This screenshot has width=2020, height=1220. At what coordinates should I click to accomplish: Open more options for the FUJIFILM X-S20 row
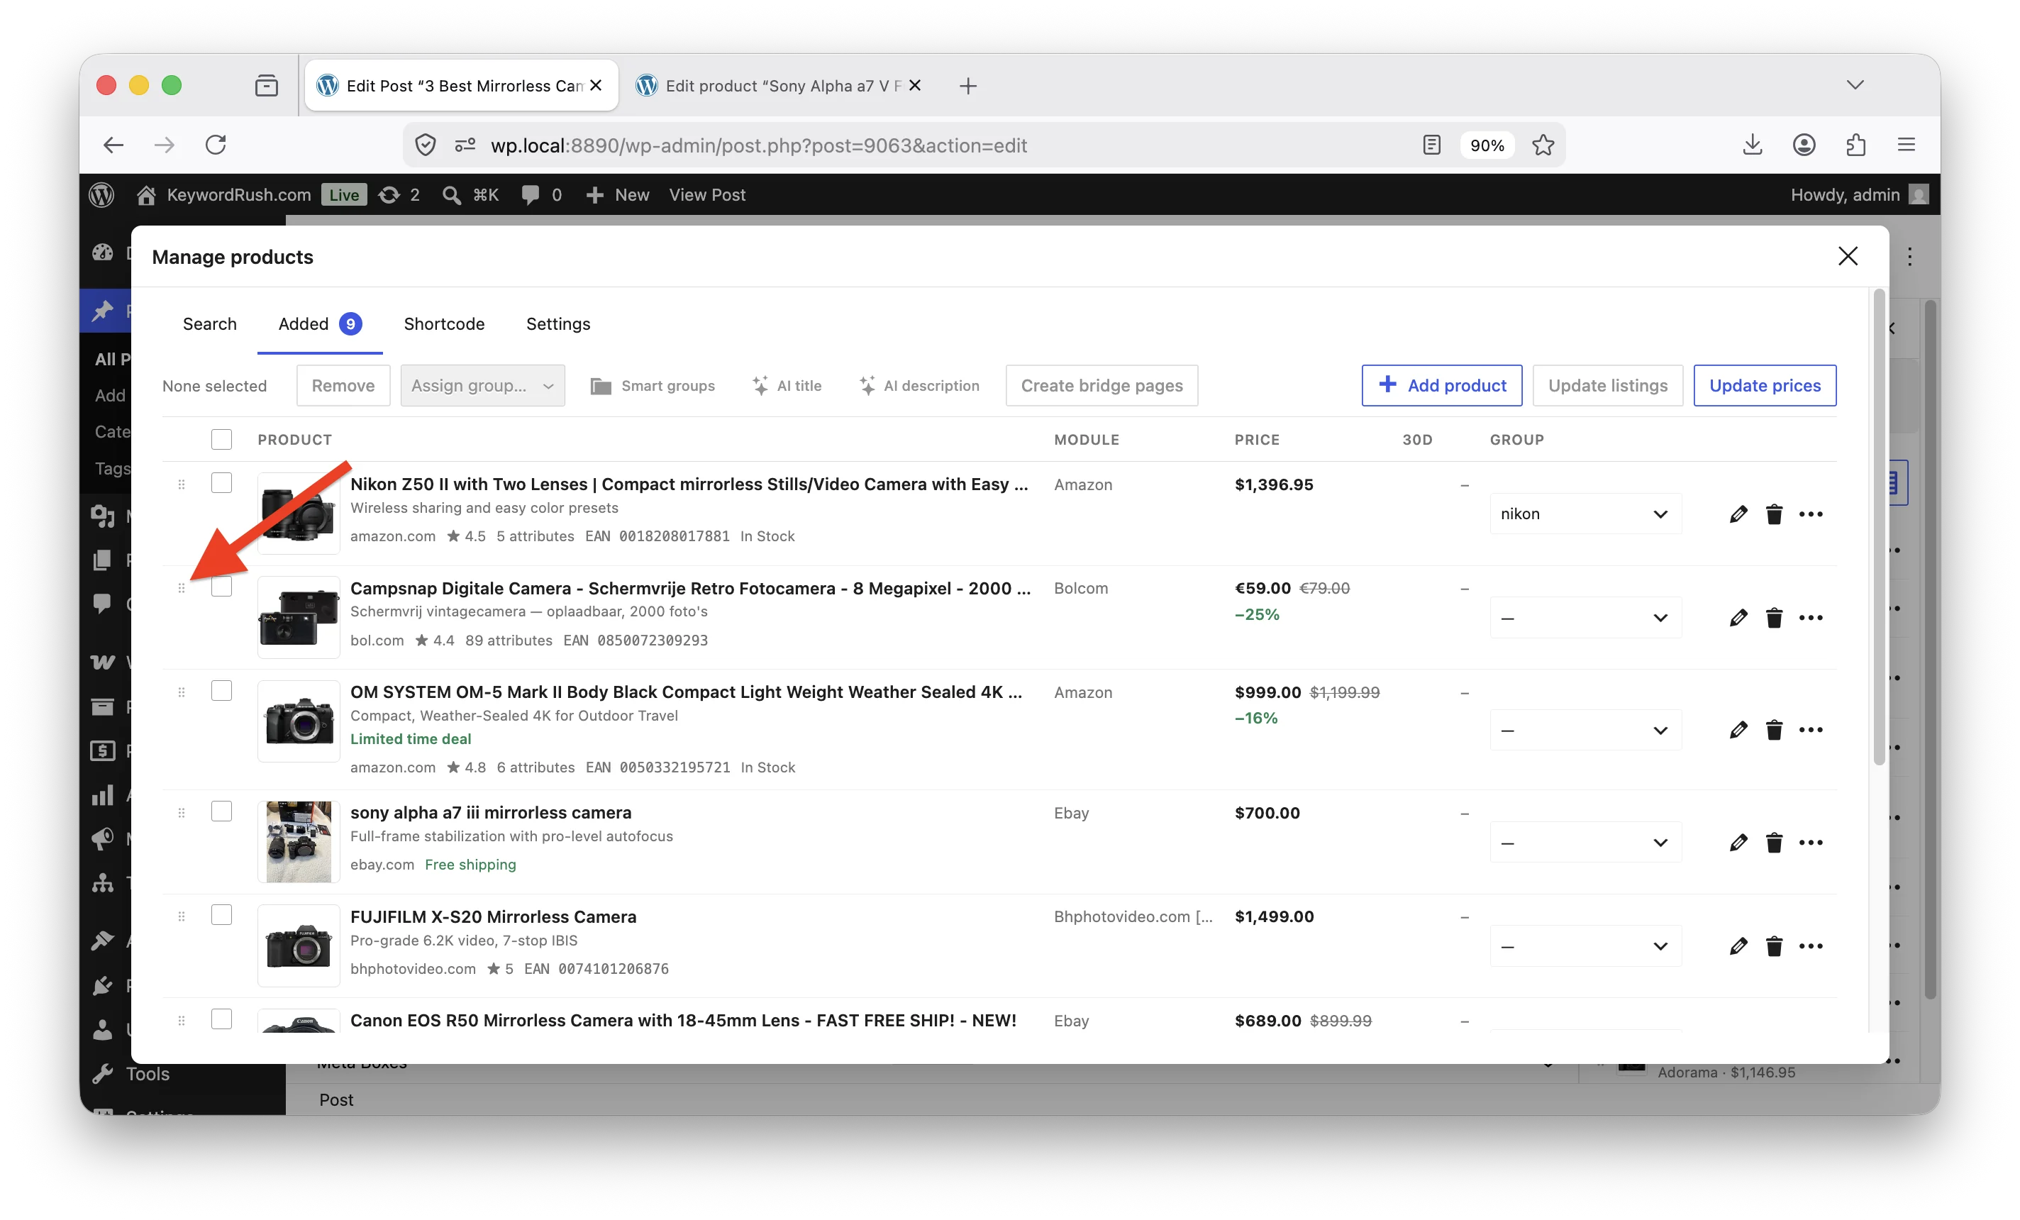[1811, 946]
